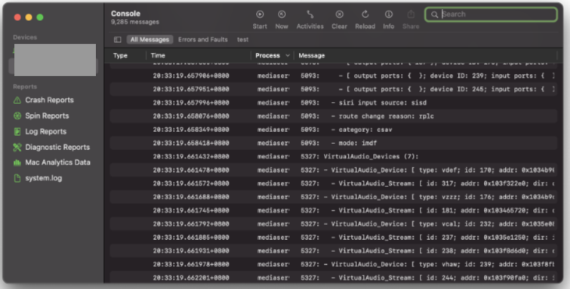Open Mac Analytics Data in sidebar
Image resolution: width=570 pixels, height=289 pixels.
pyautogui.click(x=57, y=162)
